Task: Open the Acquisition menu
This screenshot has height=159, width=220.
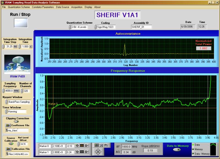Action: click(x=77, y=7)
